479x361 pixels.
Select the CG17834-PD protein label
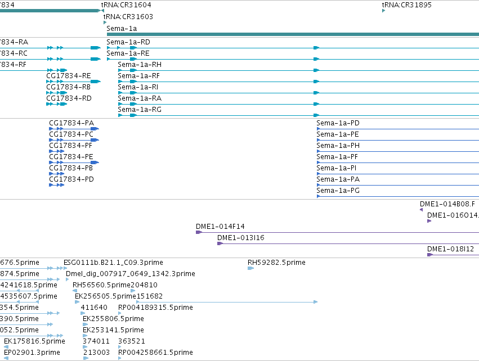71,179
